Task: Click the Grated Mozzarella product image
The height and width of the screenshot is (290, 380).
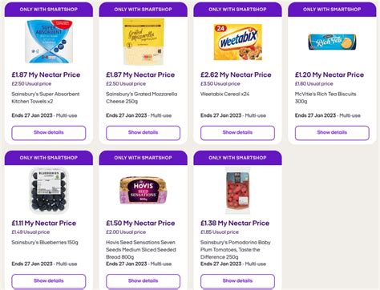Action: coord(144,42)
